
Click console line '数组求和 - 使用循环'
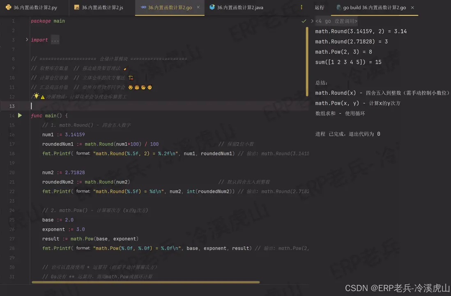click(340, 113)
